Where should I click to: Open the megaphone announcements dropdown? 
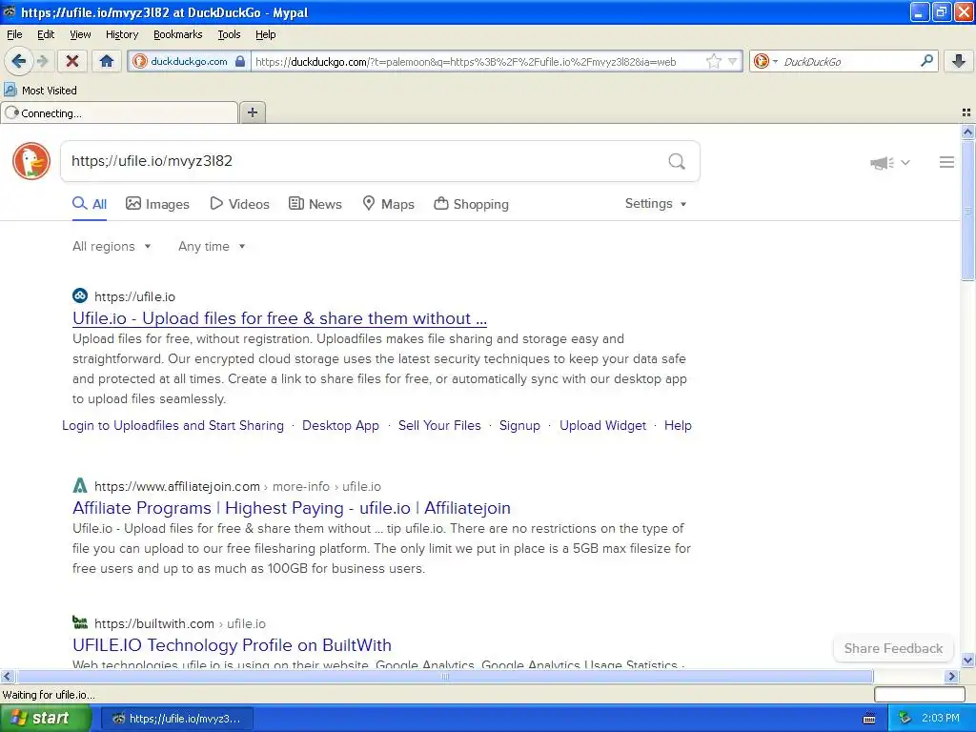[890, 162]
